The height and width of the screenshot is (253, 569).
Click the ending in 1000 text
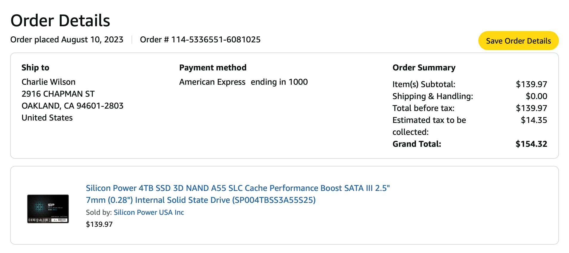point(279,82)
